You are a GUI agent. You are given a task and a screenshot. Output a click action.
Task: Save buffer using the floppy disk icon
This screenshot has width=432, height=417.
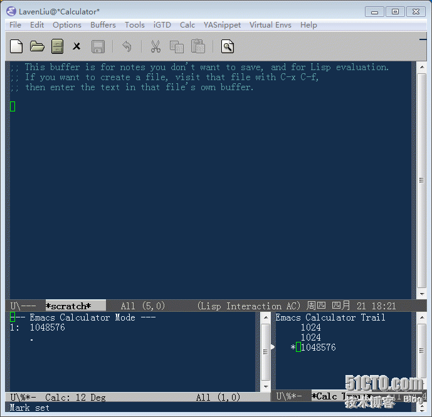pyautogui.click(x=98, y=46)
